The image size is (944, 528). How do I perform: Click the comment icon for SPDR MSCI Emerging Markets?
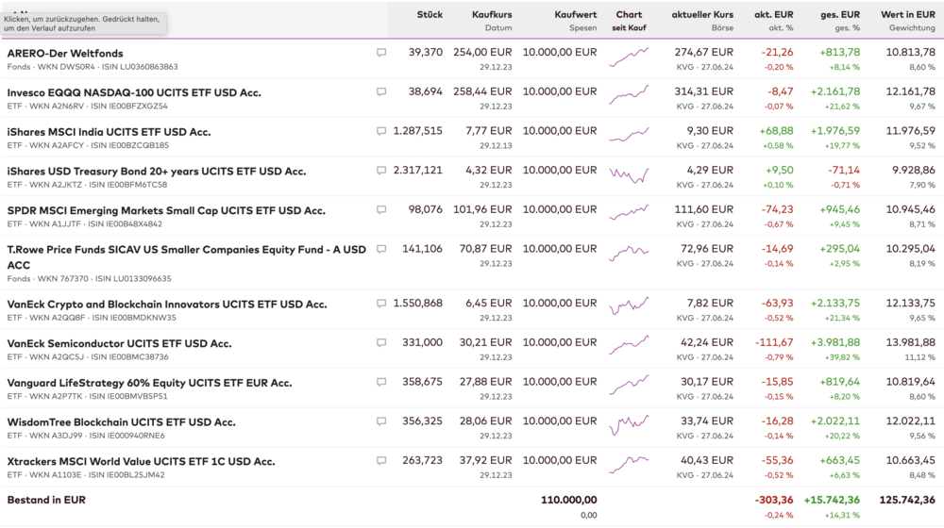(381, 210)
